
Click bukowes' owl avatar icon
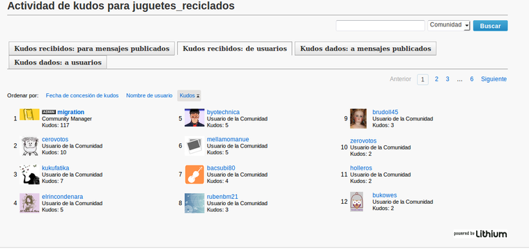click(357, 202)
